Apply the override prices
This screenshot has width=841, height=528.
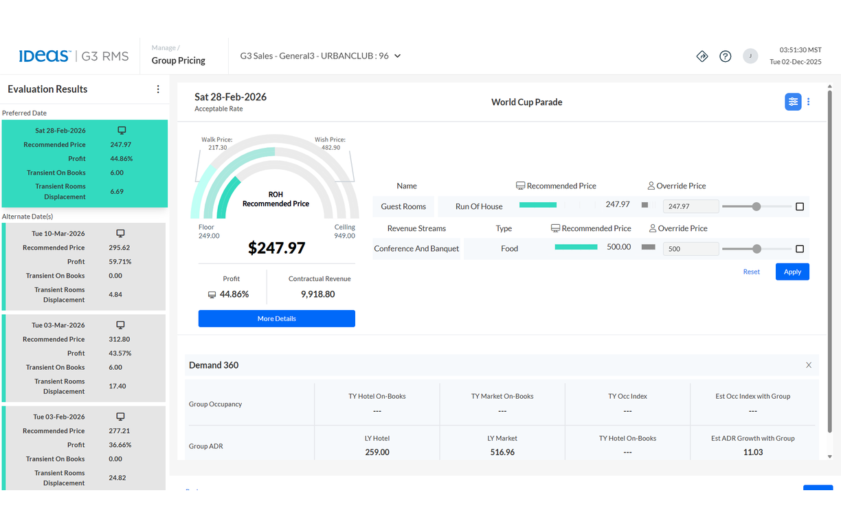tap(792, 272)
